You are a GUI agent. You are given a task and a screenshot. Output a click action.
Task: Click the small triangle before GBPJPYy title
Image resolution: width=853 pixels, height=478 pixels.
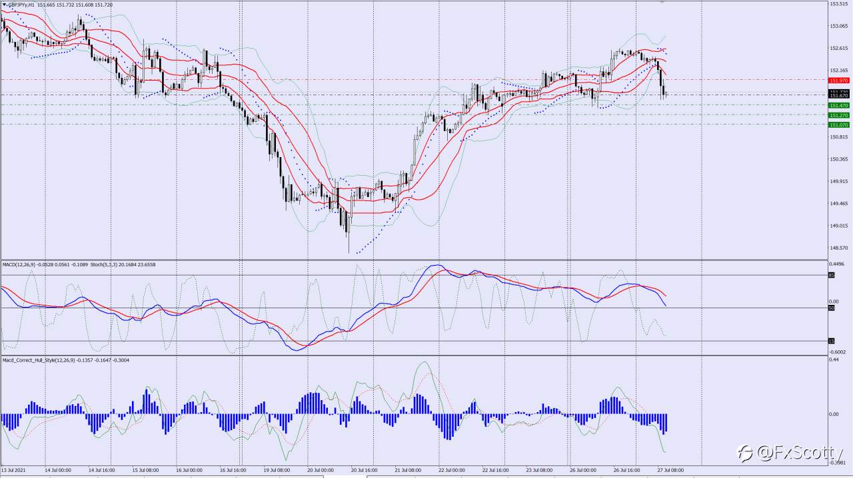(4, 5)
